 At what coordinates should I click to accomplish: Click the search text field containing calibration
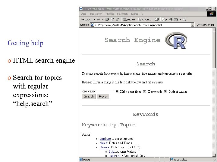click(98, 91)
